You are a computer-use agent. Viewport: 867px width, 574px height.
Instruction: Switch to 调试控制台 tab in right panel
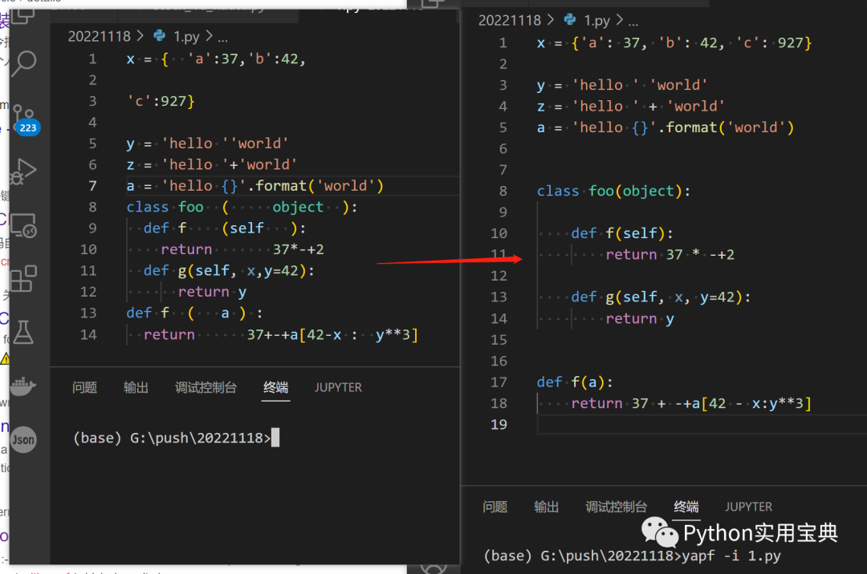pos(616,507)
